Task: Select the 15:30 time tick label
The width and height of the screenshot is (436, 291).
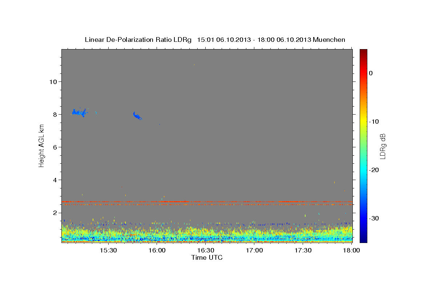Action: pos(108,251)
